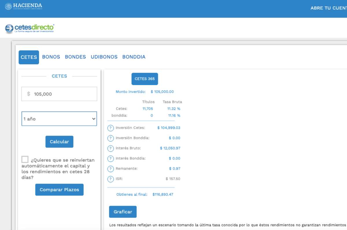Click the CETES heading in the calculator panel
Viewport: 347px width, 230px height.
point(59,76)
